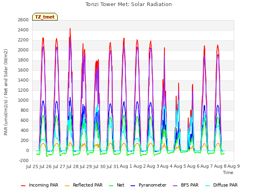This screenshot has width=258, height=193.
Task: Click the x-axis date label 'Aug 6'
Action: [193, 166]
